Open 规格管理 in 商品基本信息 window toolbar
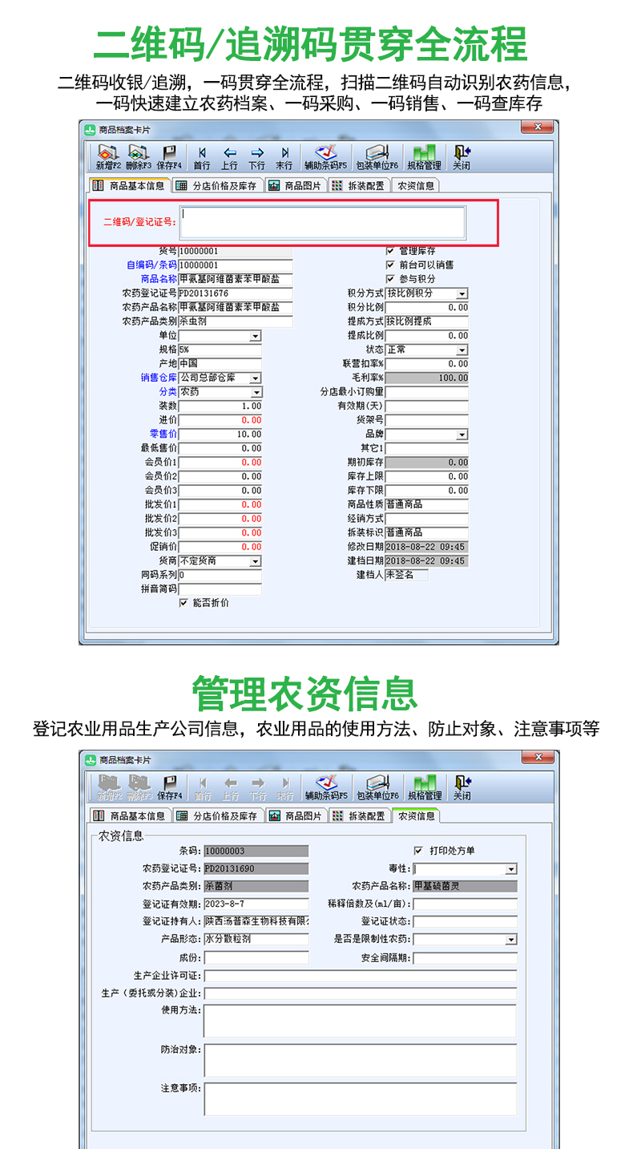Viewport: 633px width, 1149px height. pyautogui.click(x=424, y=157)
